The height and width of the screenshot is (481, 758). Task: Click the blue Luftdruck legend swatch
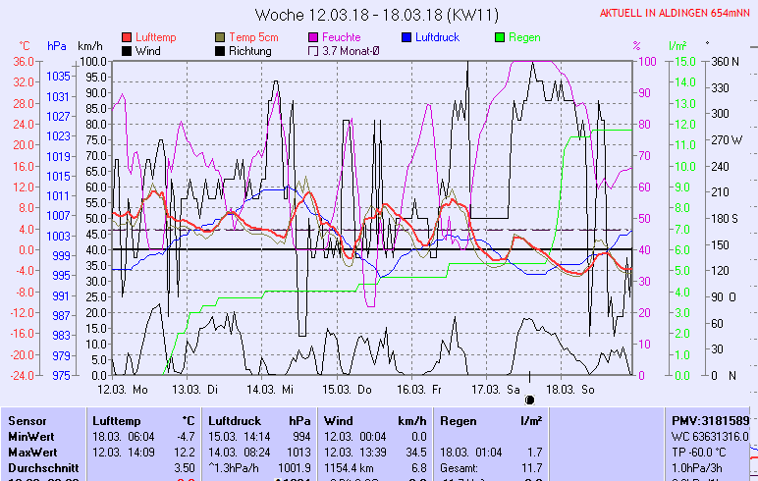[x=407, y=37]
